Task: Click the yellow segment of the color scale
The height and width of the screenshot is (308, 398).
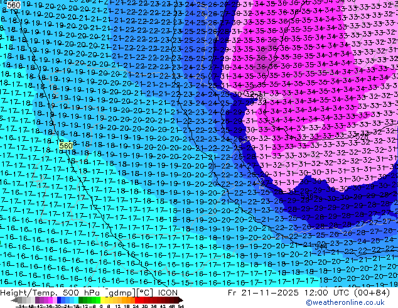Action: [102, 300]
